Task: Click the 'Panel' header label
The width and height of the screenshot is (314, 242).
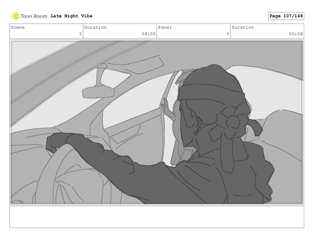Action: coord(165,27)
